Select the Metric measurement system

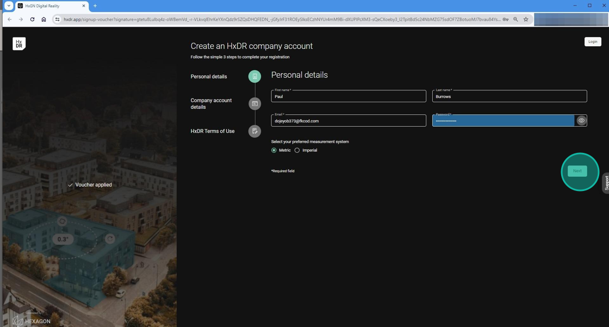tap(274, 150)
